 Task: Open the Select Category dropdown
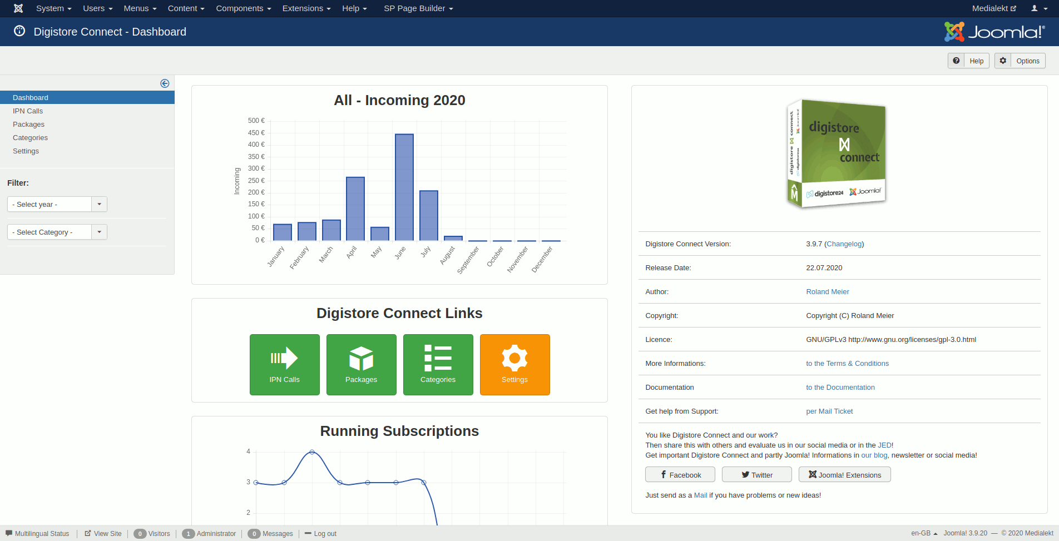click(x=57, y=232)
